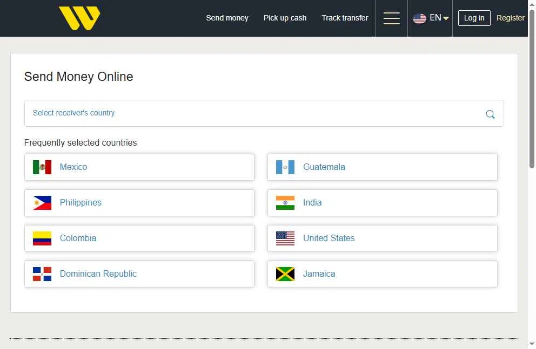Click the Frequently selected countries label
Viewport: 536px width, 349px height.
(81, 142)
